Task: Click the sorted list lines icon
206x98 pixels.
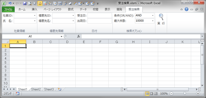Action: pos(65,3)
